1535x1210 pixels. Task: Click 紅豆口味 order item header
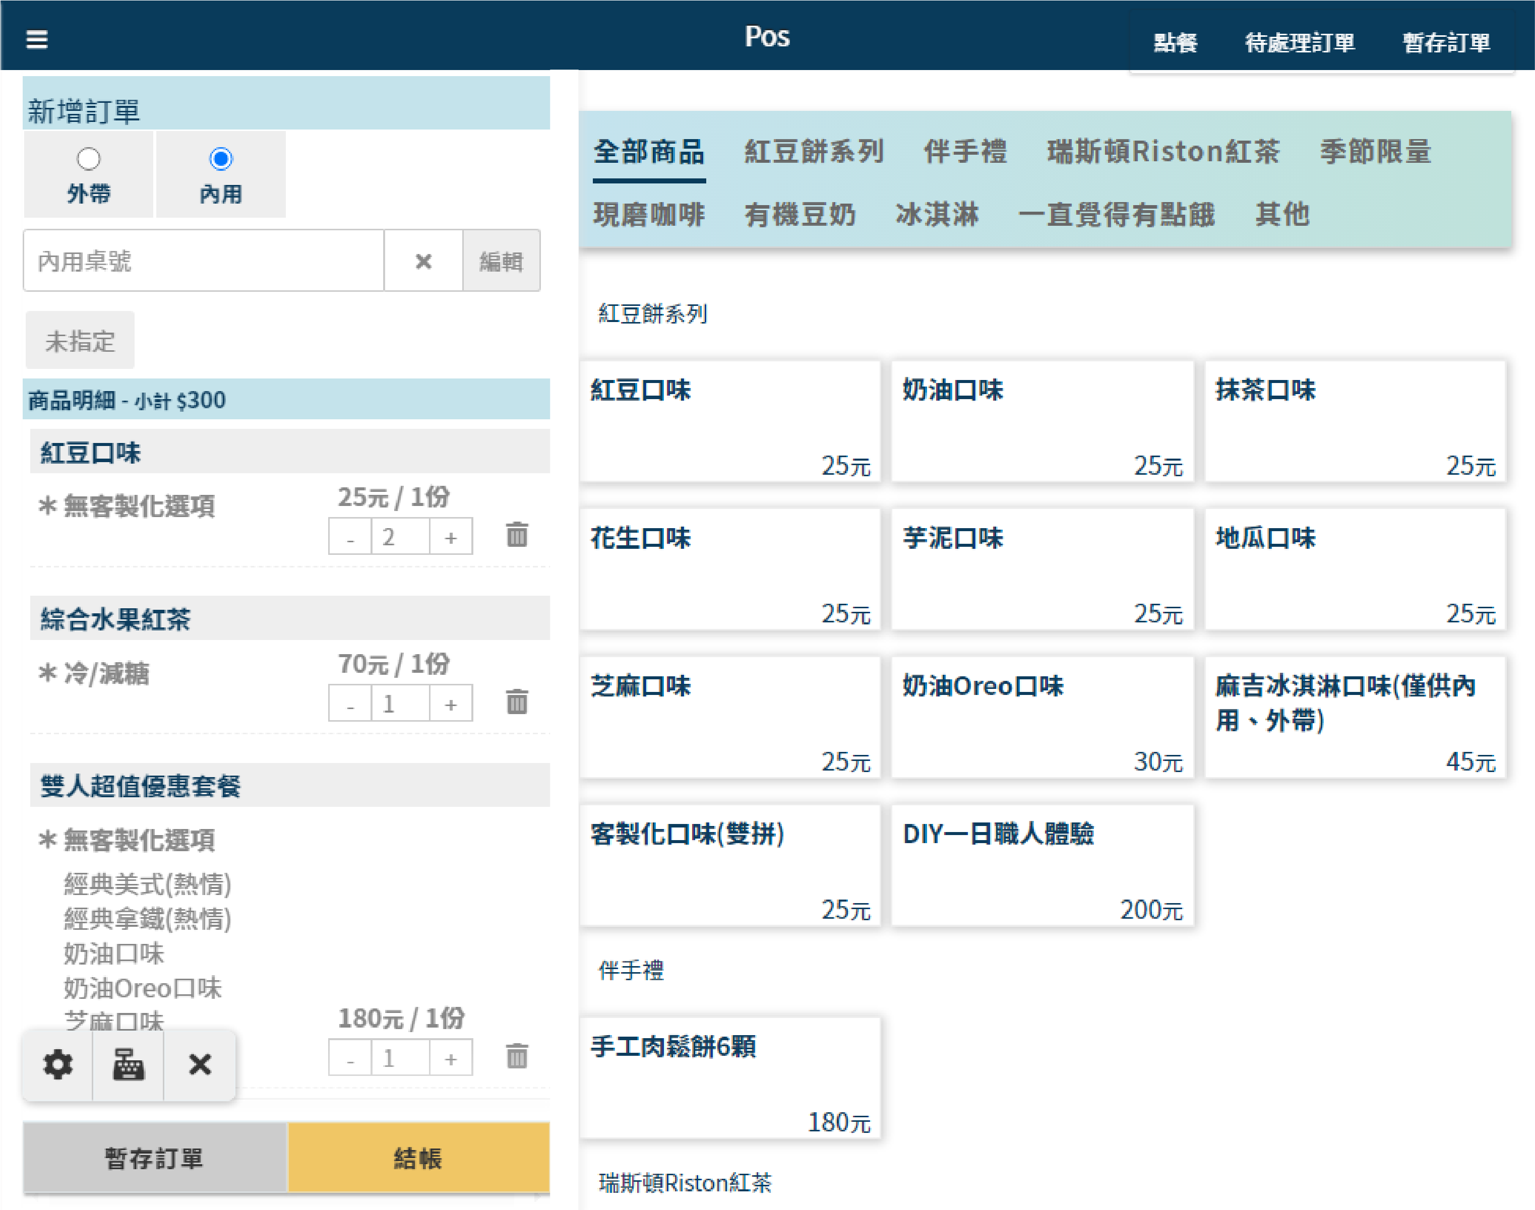[x=290, y=451]
